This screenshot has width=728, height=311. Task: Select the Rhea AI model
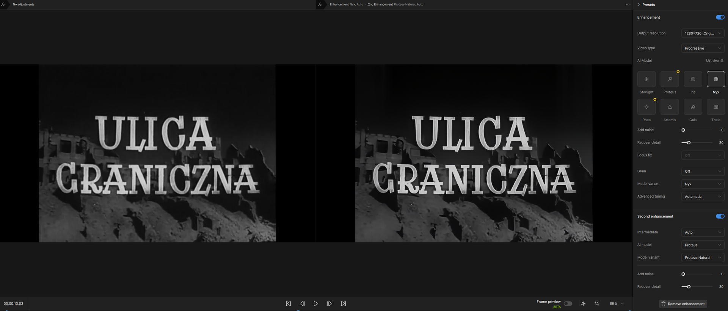click(x=646, y=107)
